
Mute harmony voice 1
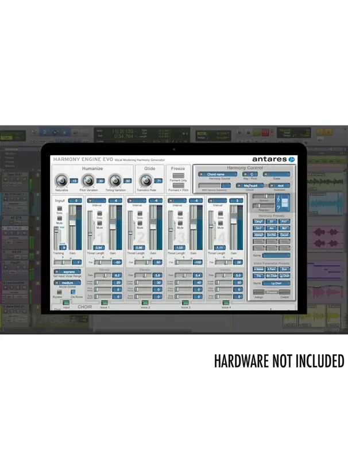pyautogui.click(x=99, y=224)
